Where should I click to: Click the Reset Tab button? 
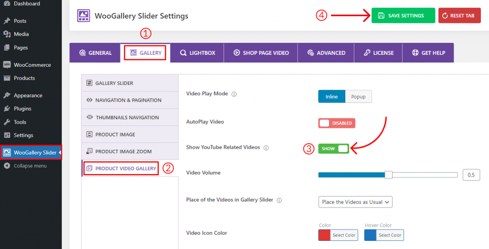click(x=459, y=16)
